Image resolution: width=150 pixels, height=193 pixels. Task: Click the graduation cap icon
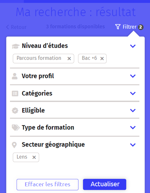[16, 46]
